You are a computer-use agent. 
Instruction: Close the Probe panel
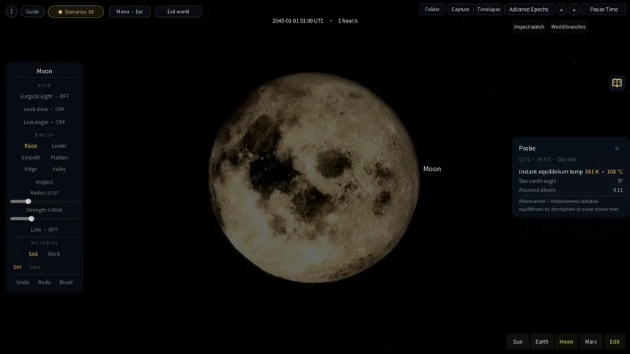click(x=617, y=148)
